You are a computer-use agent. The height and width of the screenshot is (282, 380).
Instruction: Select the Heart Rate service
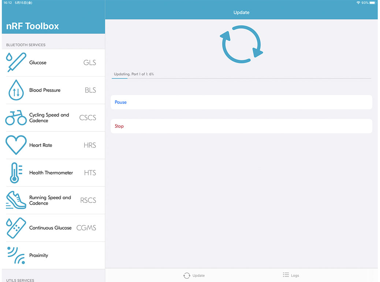(x=53, y=145)
